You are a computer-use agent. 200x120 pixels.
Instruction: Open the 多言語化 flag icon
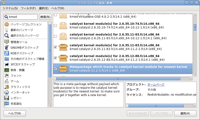[x=7, y=104]
